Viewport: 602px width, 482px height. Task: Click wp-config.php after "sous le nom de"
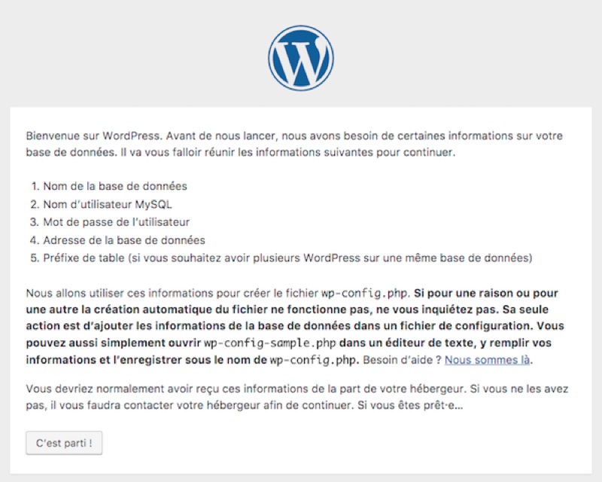coord(314,360)
